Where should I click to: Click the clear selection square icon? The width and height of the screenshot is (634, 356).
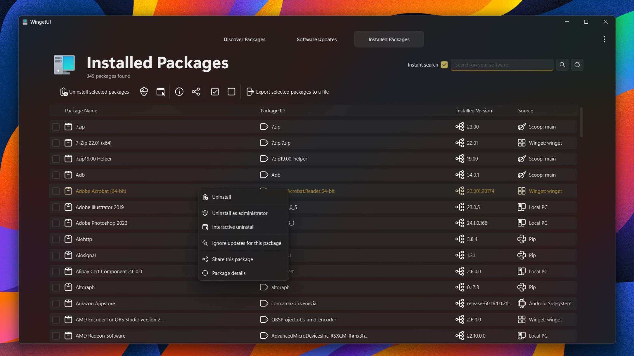coord(231,92)
